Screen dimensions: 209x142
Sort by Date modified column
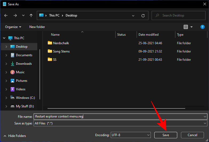coord(148,35)
